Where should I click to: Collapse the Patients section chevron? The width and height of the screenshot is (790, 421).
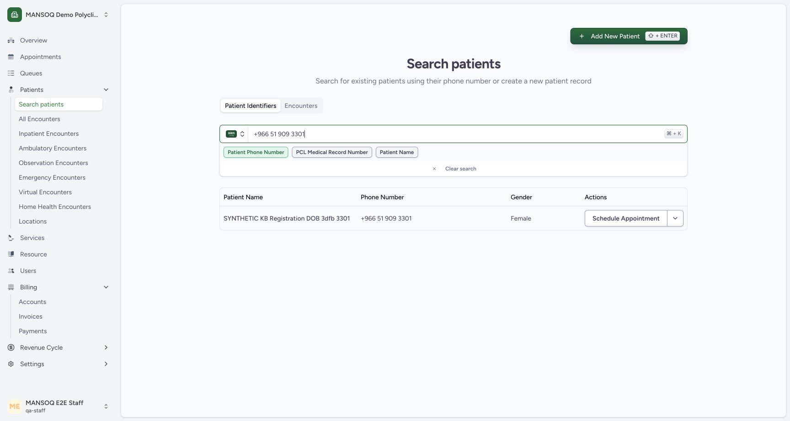coord(106,90)
